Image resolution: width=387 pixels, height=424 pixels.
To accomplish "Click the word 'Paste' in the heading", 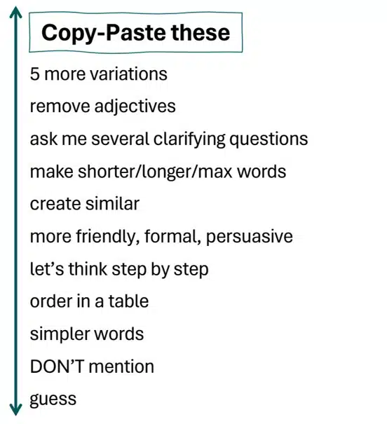I will (x=136, y=32).
